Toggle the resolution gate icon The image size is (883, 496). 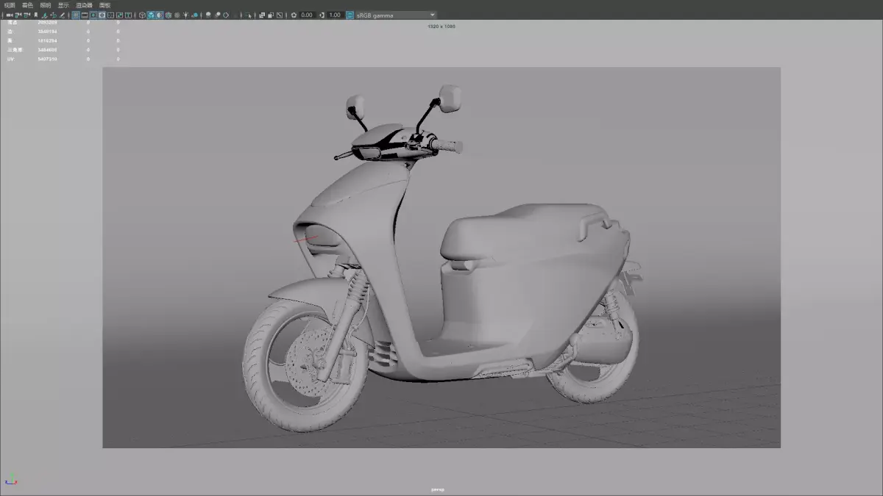tap(93, 15)
